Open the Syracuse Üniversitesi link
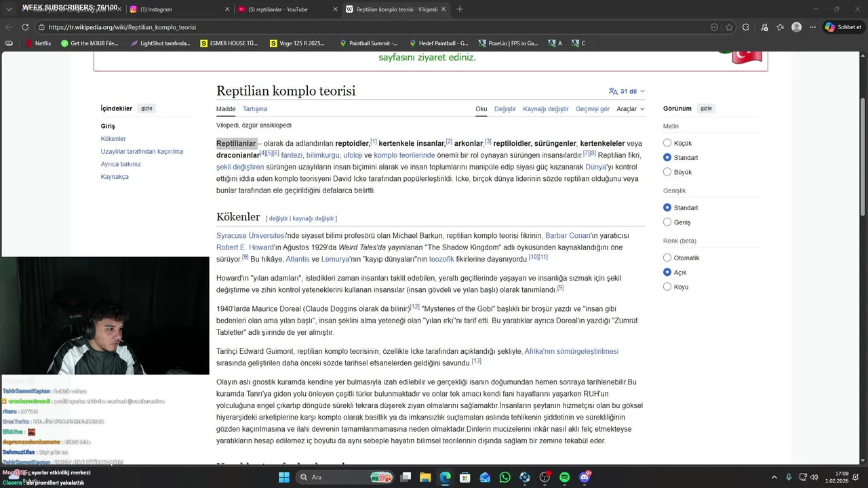The width and height of the screenshot is (868, 488). 251,236
